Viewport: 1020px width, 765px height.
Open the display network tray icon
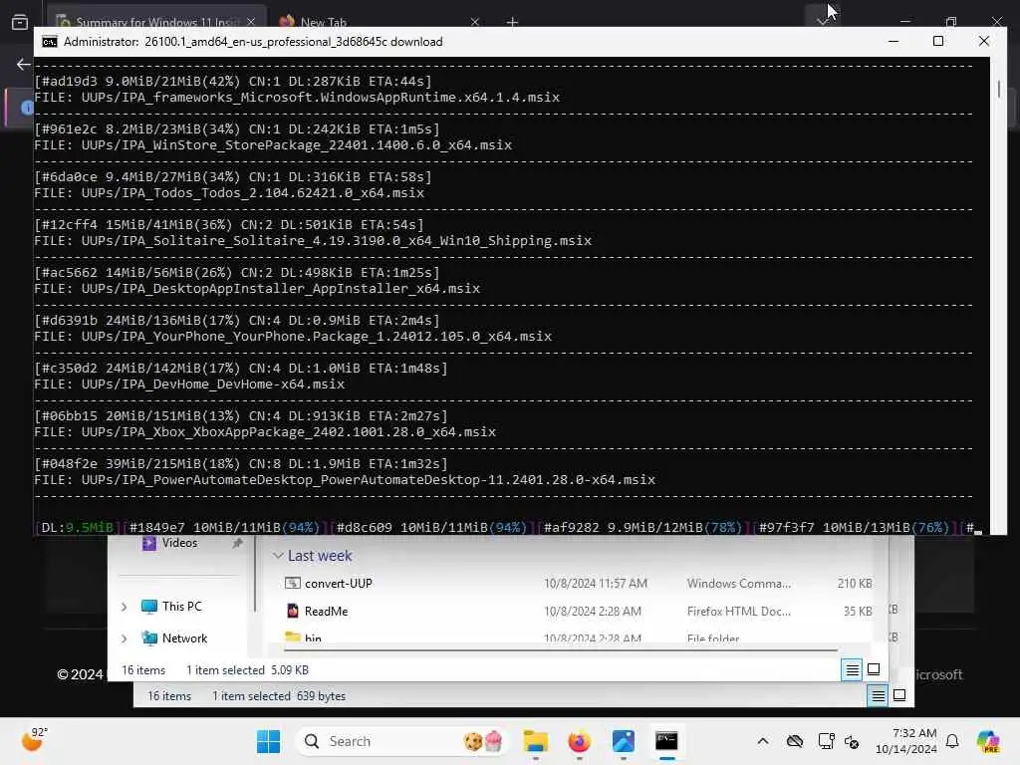coord(826,741)
